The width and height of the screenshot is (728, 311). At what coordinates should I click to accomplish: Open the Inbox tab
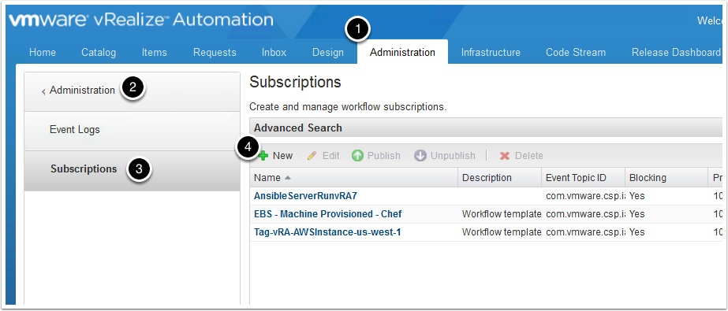click(x=274, y=53)
